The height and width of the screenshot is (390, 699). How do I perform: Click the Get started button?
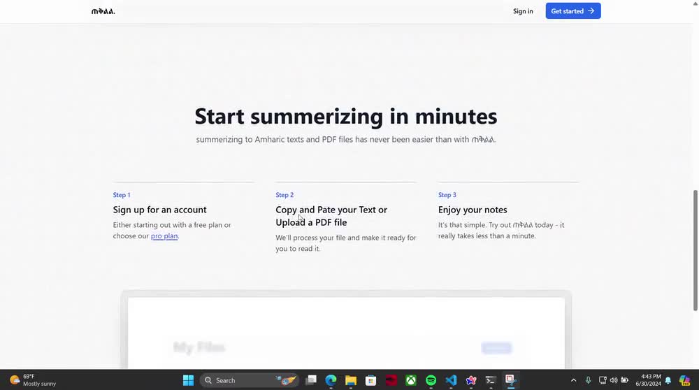point(573,11)
